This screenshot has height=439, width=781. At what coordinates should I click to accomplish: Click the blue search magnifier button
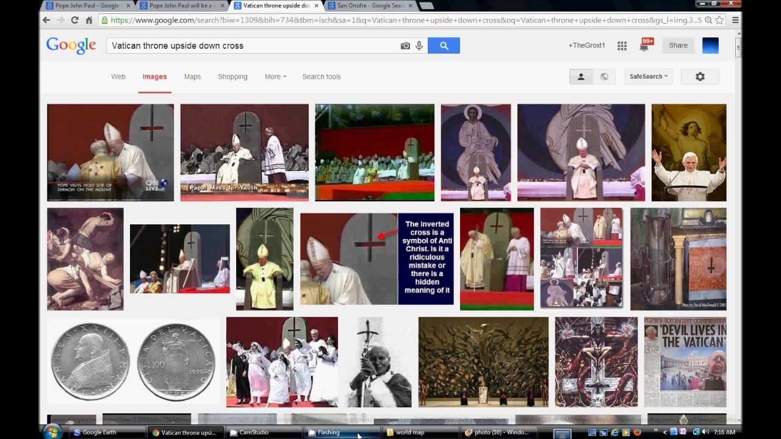click(444, 46)
